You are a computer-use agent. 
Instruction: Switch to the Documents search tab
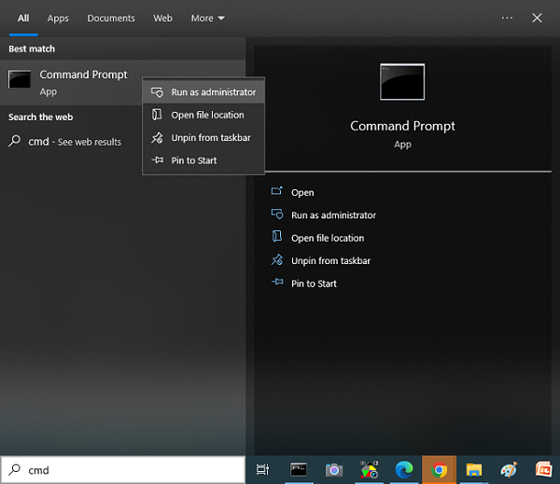[x=111, y=18]
